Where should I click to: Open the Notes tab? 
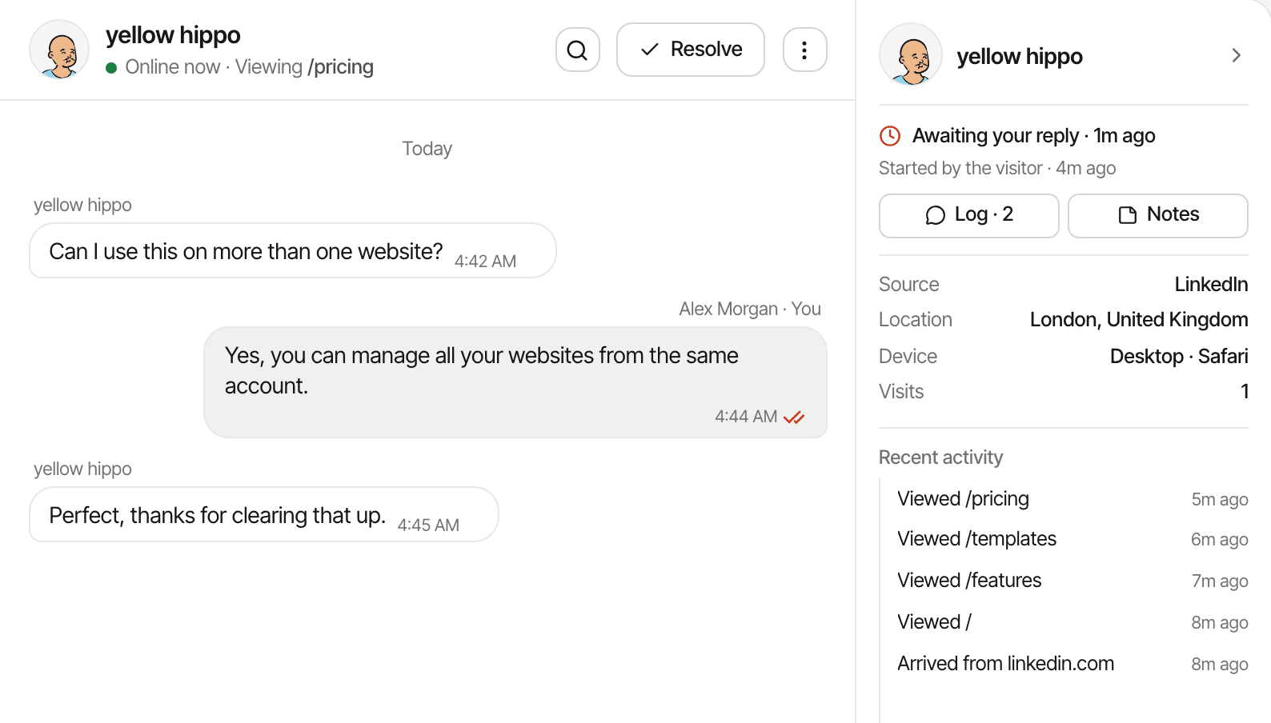pyautogui.click(x=1157, y=215)
